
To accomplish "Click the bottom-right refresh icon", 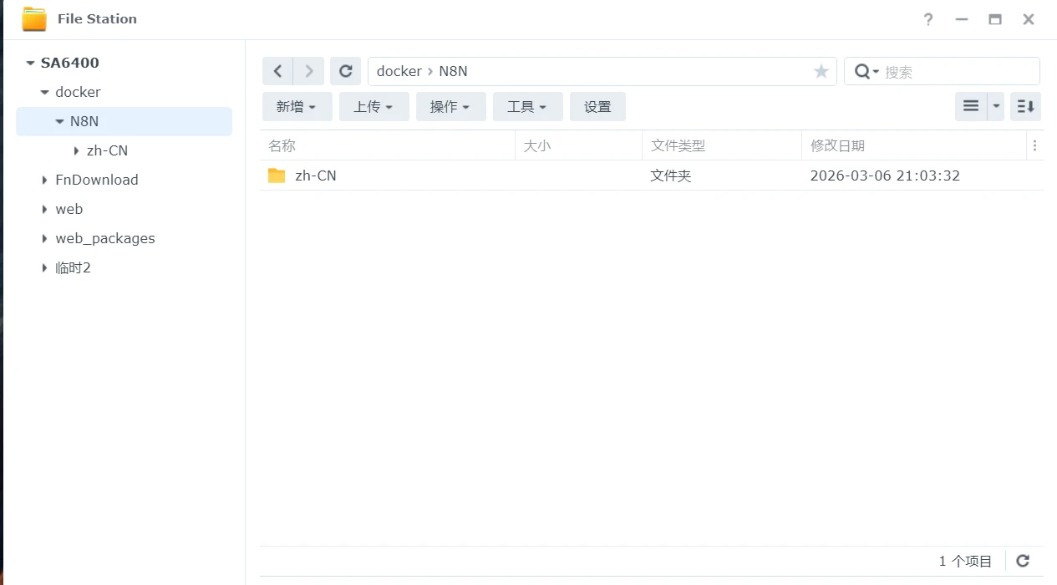I will click(1023, 561).
